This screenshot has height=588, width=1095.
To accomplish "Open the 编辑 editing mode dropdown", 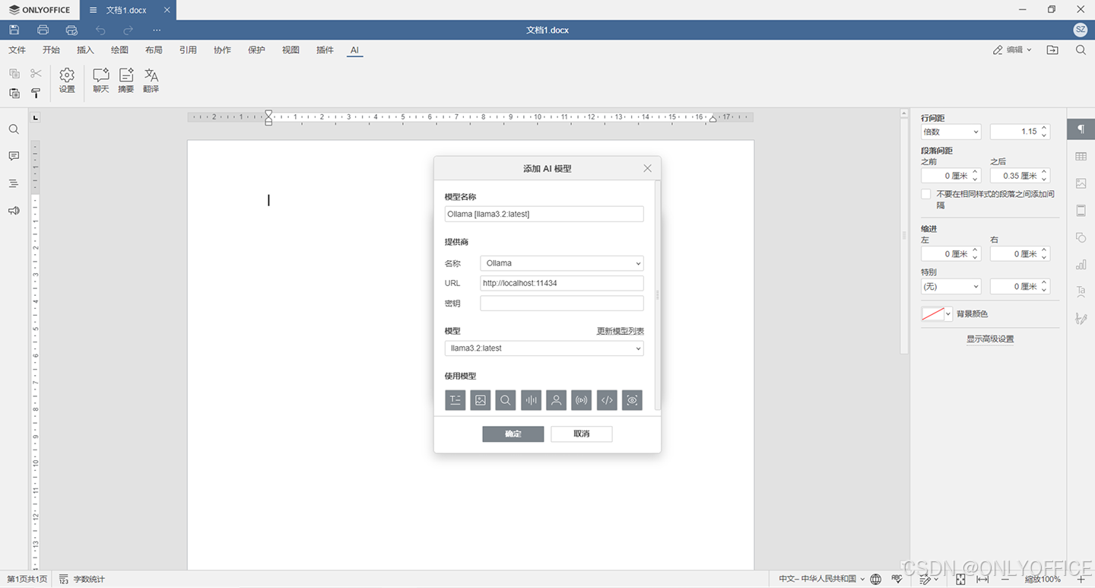I will (1012, 50).
